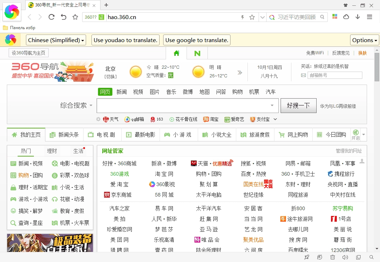Click the lightning speed mode icon
Image resolution: width=380 pixels, height=262 pixels.
pos(242,17)
